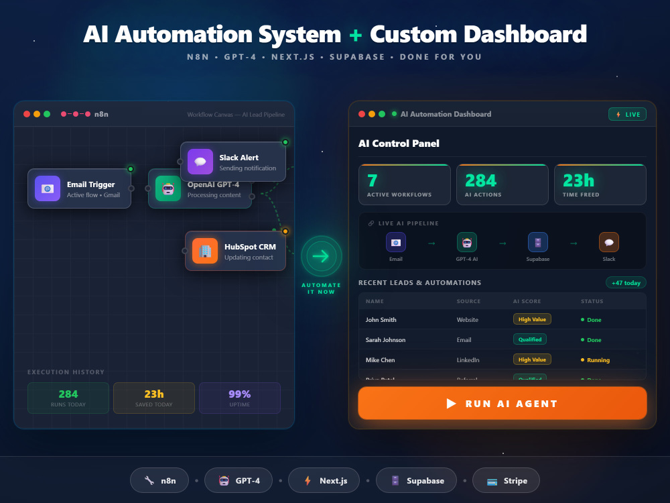Click the robot icon in GPT-4 pill
This screenshot has height=503, width=670.
point(224,480)
